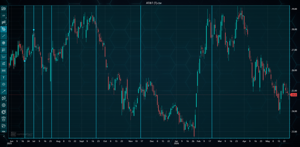Image resolution: width=300 pixels, height=147 pixels.
Task: Click the lower drawing handle near Jun 24
Action: click(25, 61)
